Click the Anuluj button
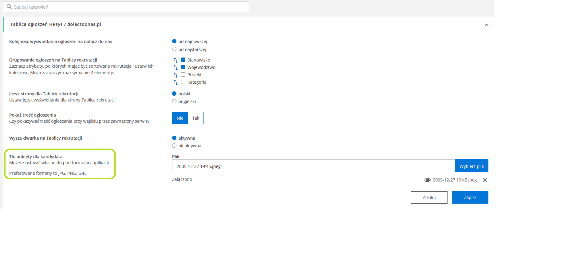This screenshot has height=271, width=576. click(429, 197)
